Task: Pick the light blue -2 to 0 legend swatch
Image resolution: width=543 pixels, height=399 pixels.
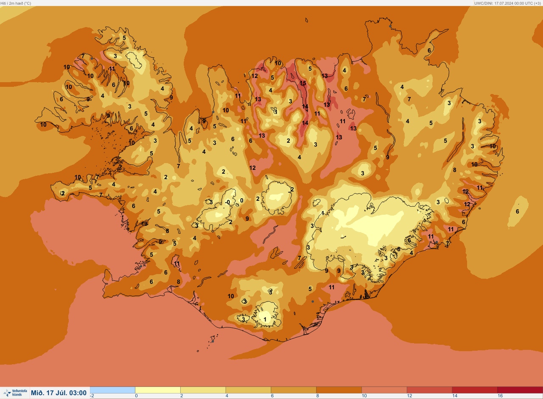Action: 112,390
